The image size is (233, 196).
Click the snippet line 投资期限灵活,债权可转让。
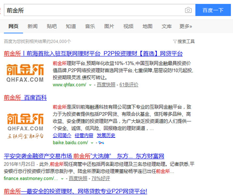[80, 77]
